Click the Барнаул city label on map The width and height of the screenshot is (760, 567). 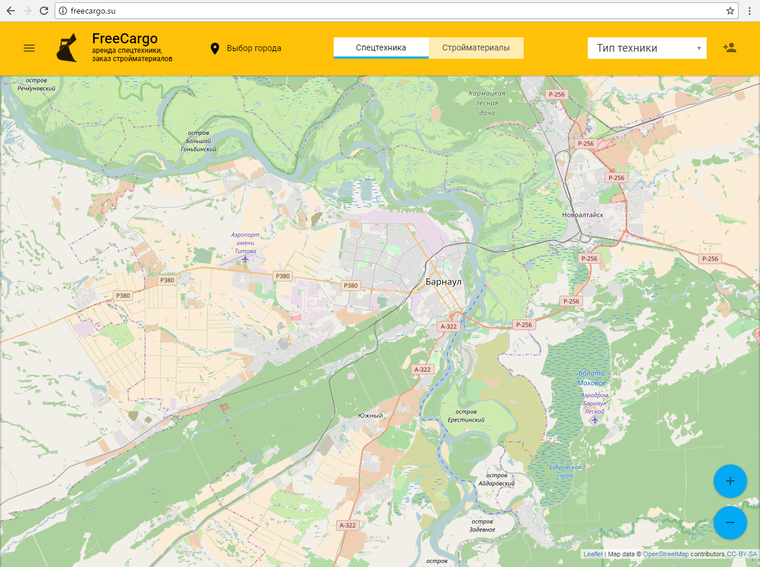pos(444,282)
